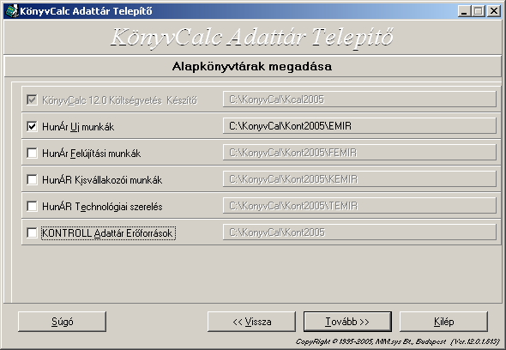
Task: Exit installer with the Kilép button
Action: coord(443,322)
